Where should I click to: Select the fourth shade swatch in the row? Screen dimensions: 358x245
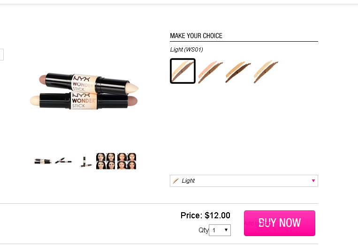(x=266, y=71)
